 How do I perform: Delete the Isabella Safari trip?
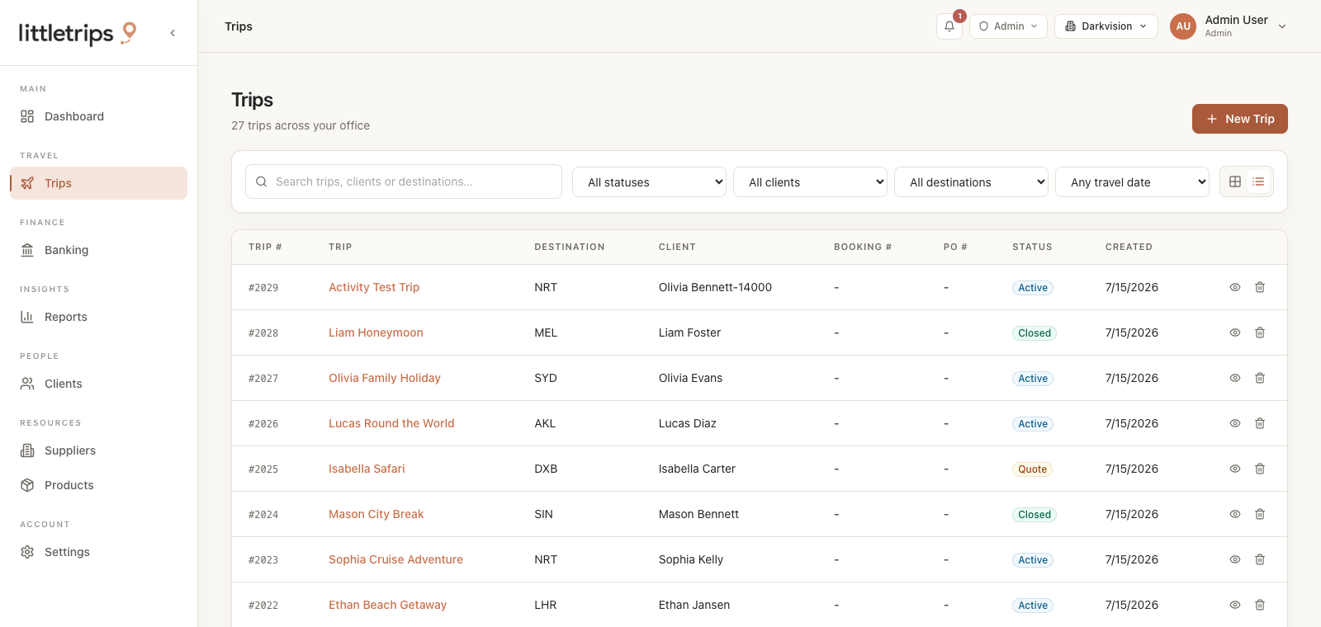coord(1260,469)
